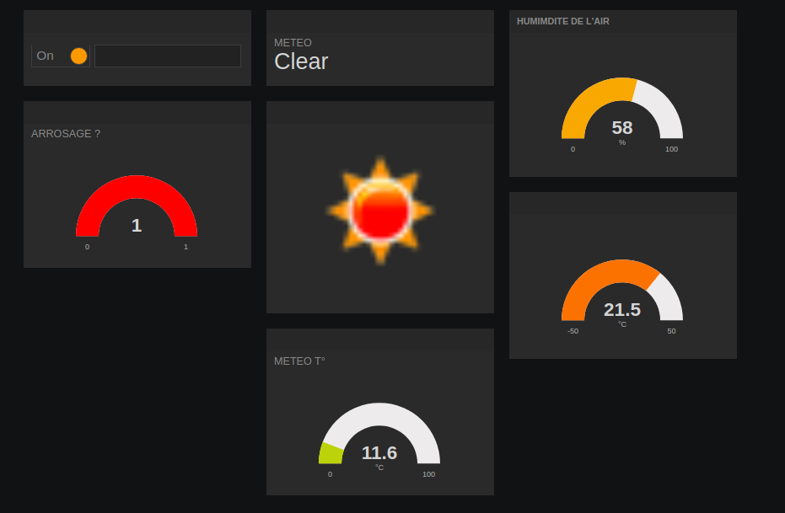Select the 21.5 temperature reading
The width and height of the screenshot is (785, 513).
tap(622, 310)
